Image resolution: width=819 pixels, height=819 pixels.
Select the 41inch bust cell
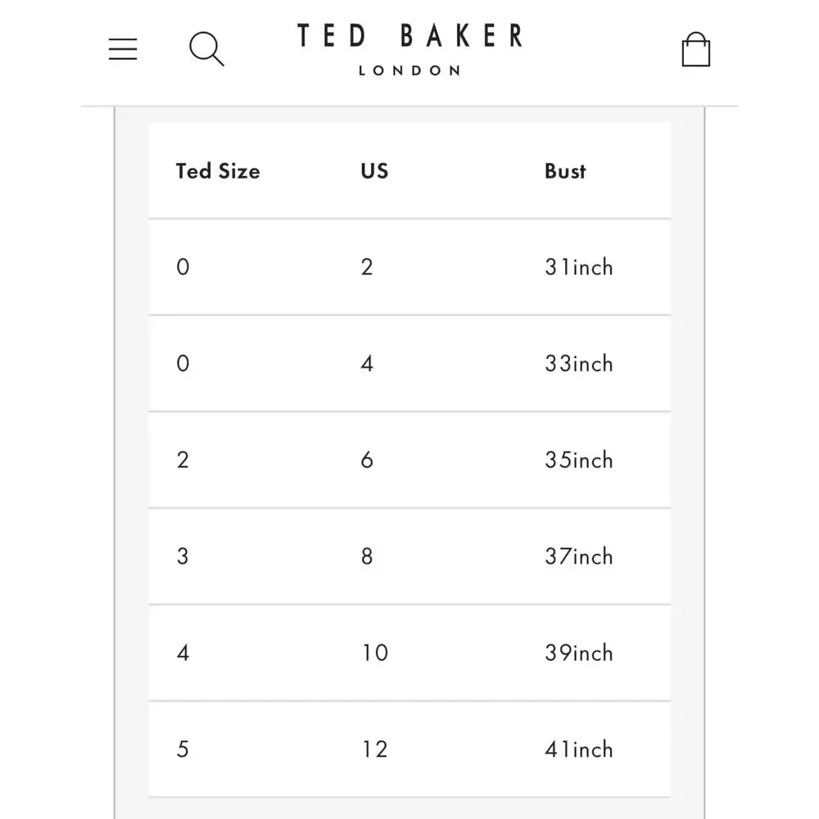tap(579, 749)
